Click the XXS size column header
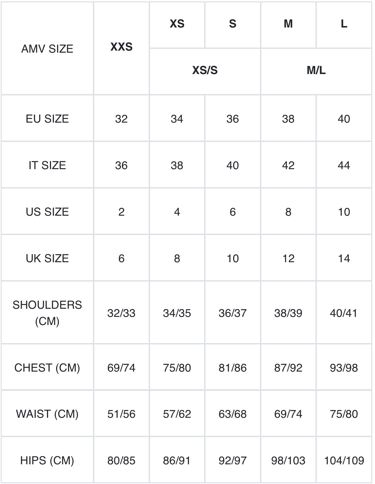The height and width of the screenshot is (484, 375). [x=121, y=49]
